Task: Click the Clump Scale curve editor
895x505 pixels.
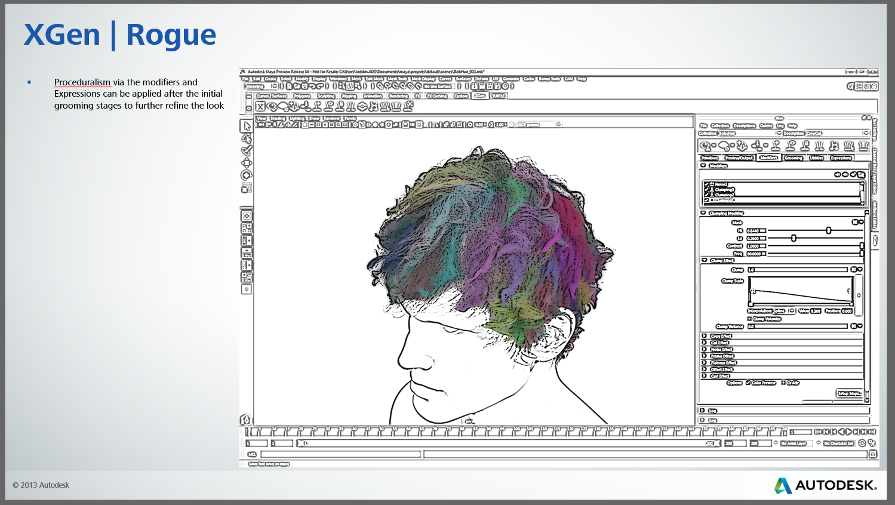Action: [800, 291]
